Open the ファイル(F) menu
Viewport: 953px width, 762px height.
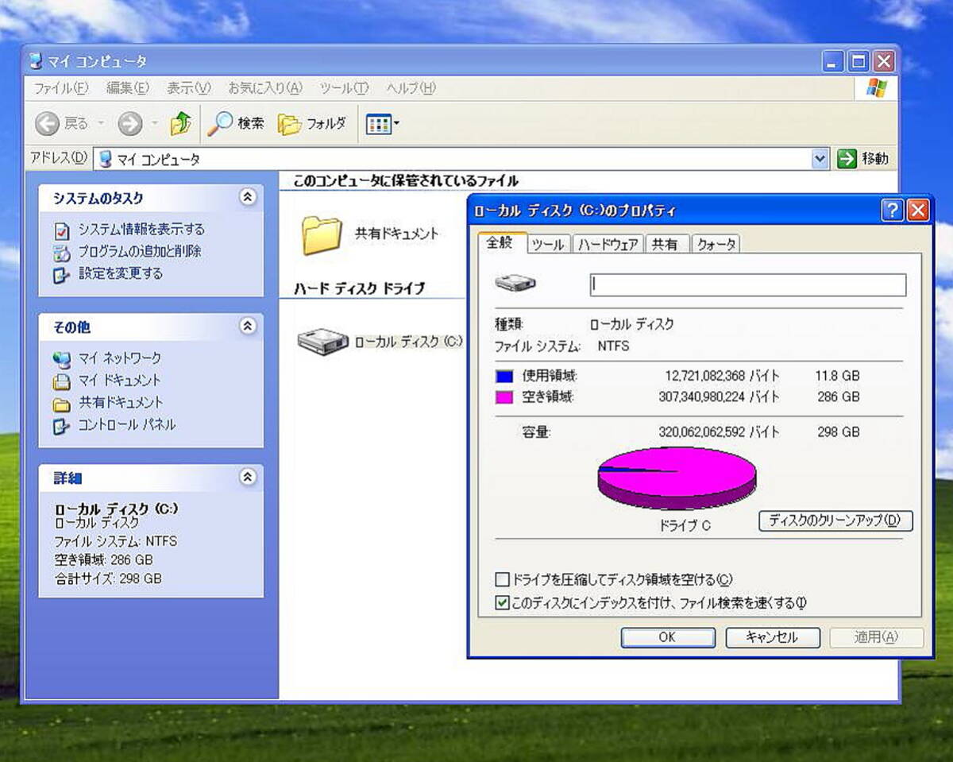61,88
